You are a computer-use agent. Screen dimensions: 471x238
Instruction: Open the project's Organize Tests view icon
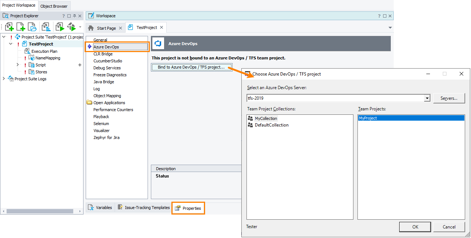pos(46,26)
